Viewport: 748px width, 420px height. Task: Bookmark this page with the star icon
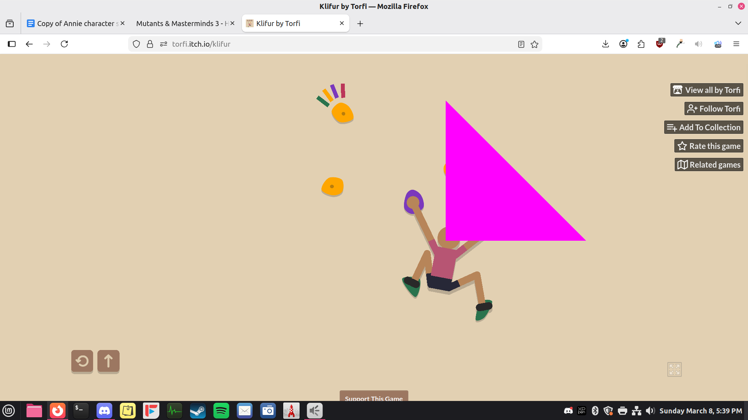(535, 44)
